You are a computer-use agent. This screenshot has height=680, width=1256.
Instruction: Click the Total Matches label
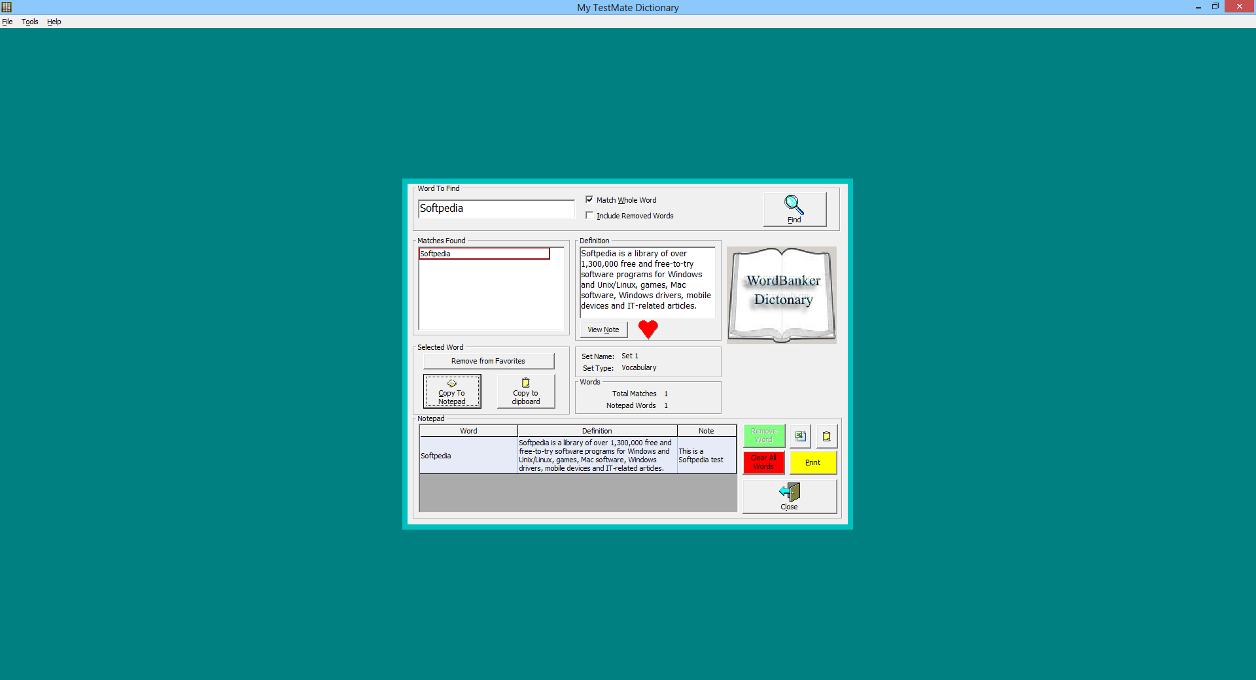(x=635, y=394)
